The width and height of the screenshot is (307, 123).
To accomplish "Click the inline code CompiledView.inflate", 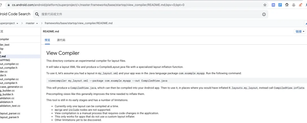I will (289, 88).
